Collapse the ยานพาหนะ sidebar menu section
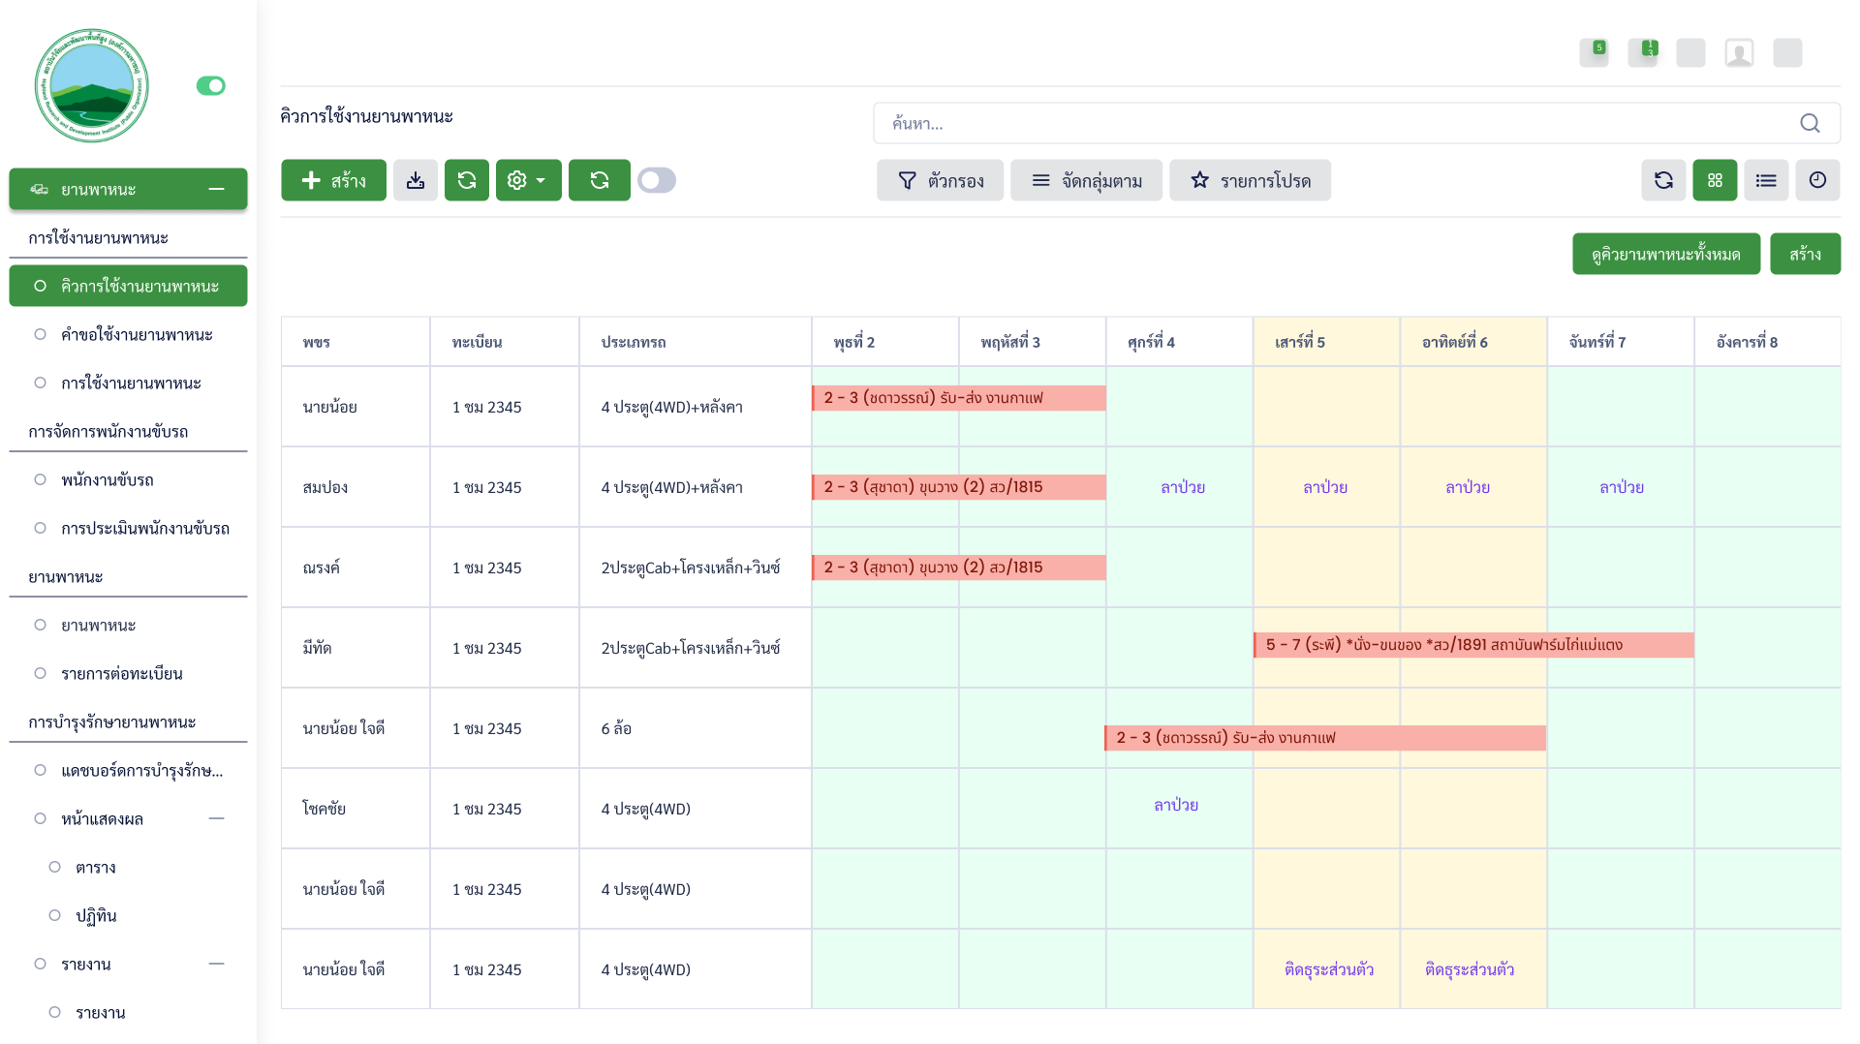The height and width of the screenshot is (1044, 1860). (x=216, y=189)
